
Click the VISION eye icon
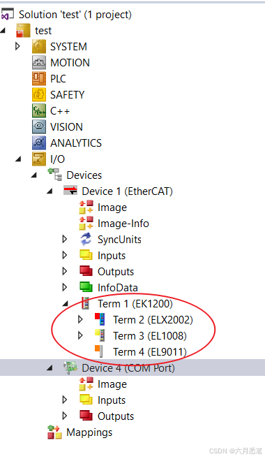point(39,126)
